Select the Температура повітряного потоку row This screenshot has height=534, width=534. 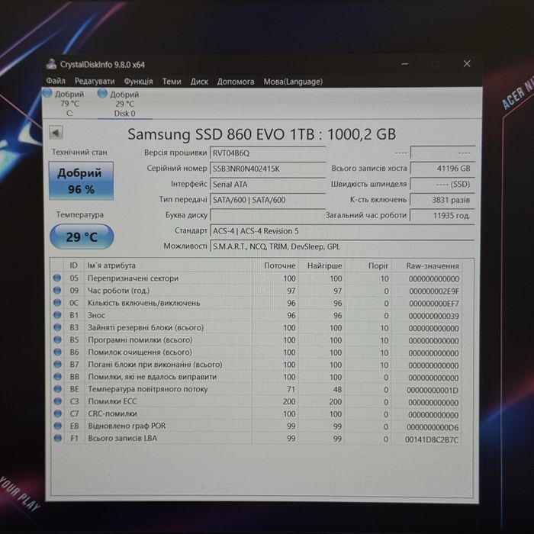coord(256,389)
